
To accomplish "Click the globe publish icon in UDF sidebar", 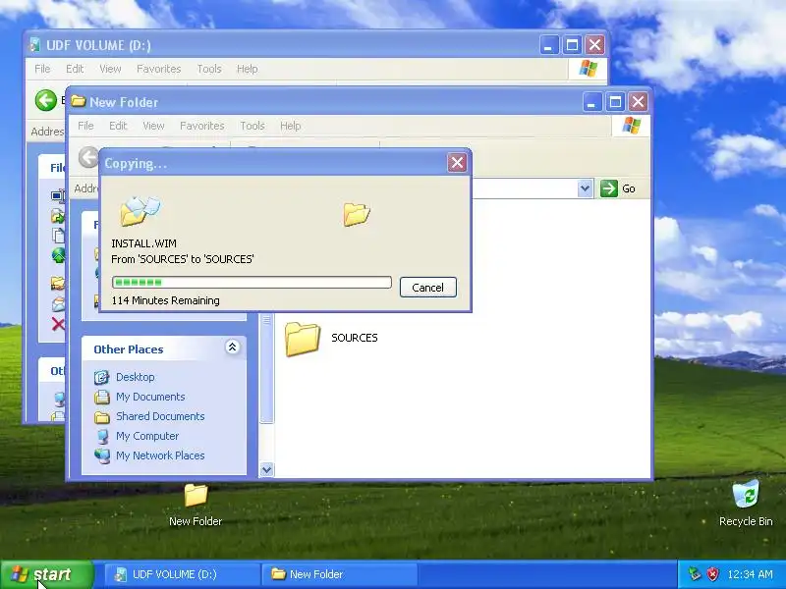I will (x=58, y=255).
